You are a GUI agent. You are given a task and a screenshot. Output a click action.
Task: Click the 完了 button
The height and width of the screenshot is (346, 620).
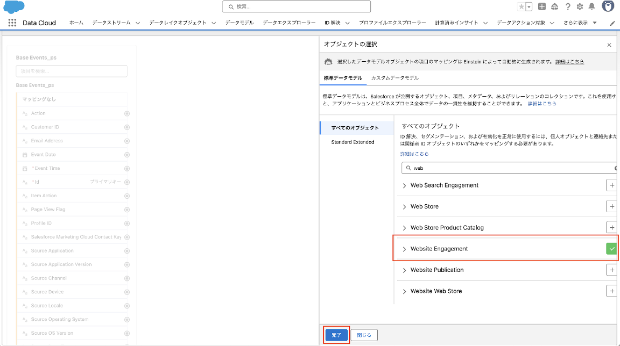click(336, 335)
